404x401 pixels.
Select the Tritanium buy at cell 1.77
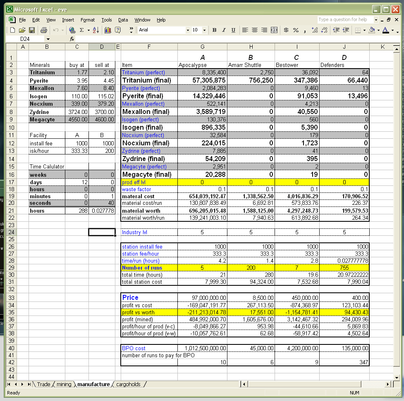pos(77,73)
